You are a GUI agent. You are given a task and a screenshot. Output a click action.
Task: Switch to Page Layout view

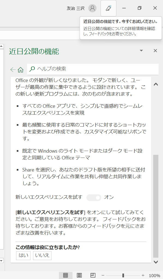[x=79, y=275]
